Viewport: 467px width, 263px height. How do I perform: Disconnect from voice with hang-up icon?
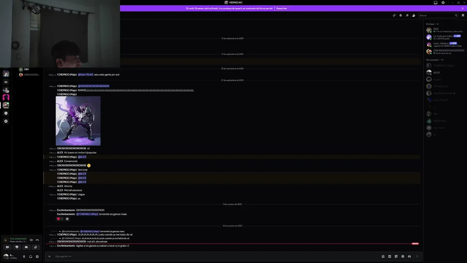pyautogui.click(x=37, y=240)
